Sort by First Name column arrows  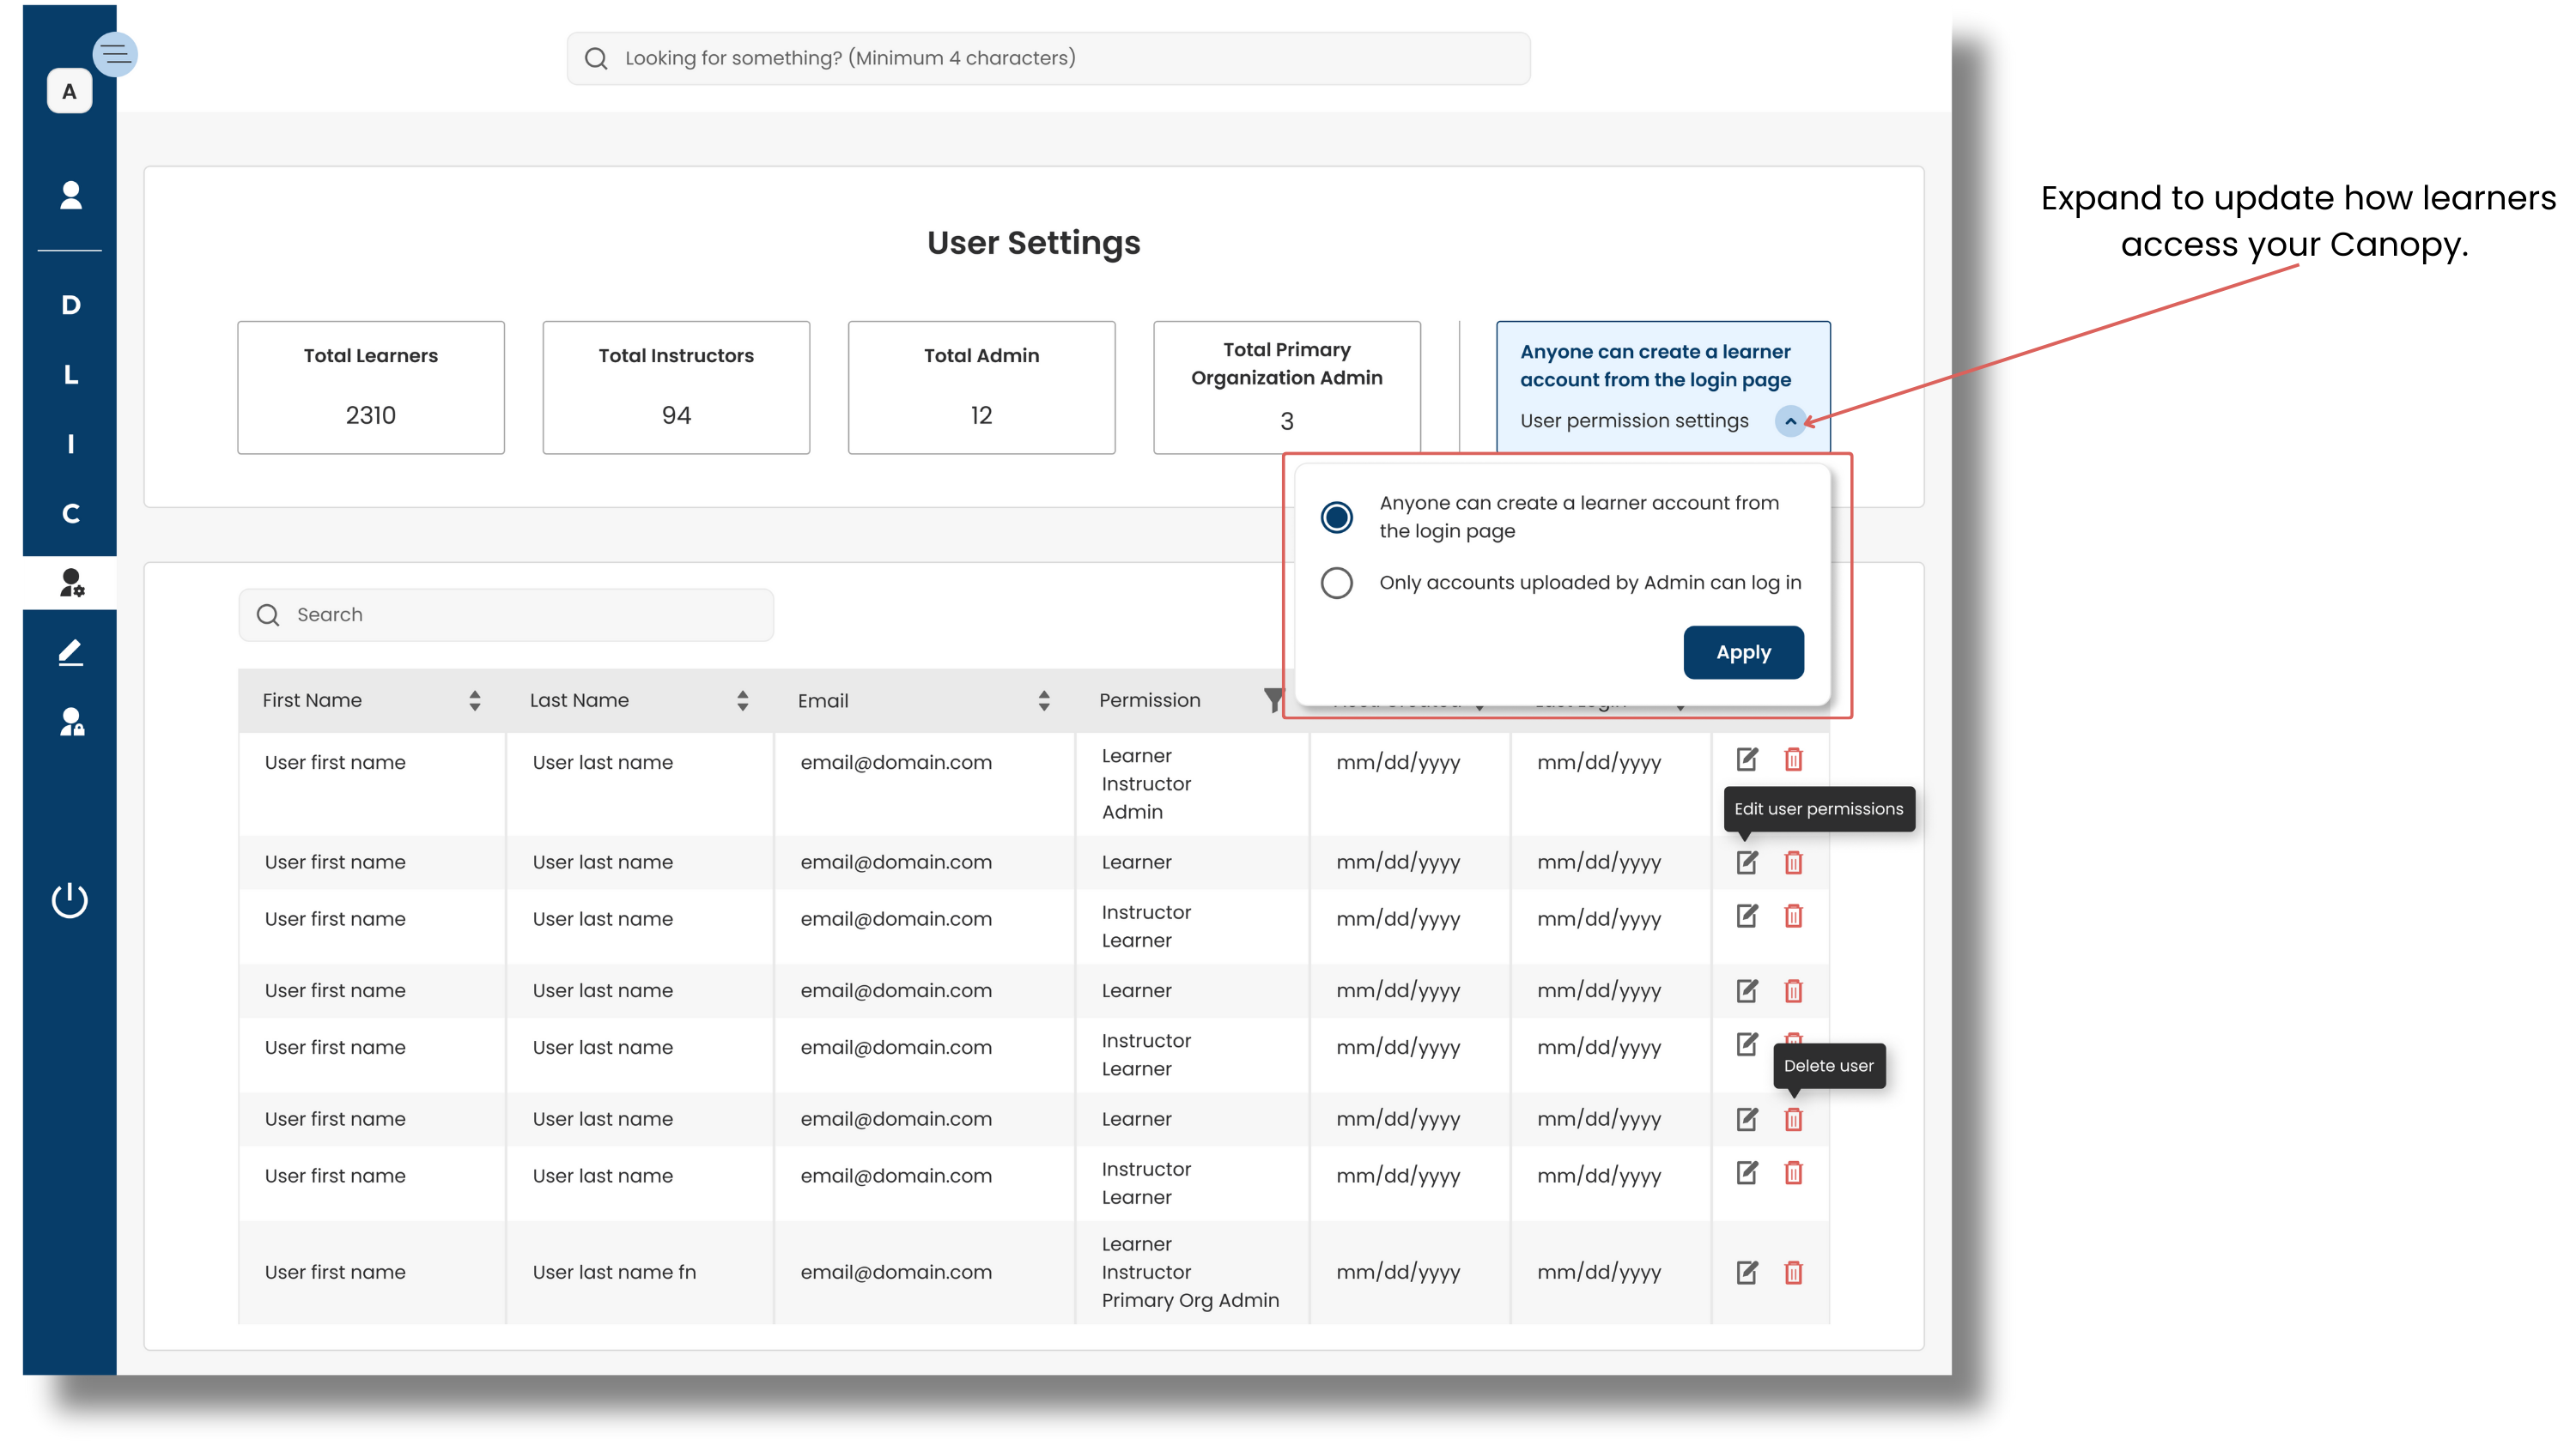pos(474,700)
